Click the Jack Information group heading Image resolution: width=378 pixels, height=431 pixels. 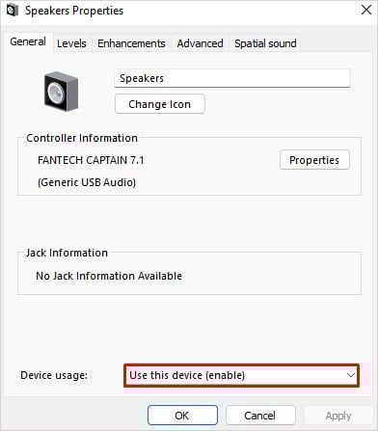click(x=67, y=253)
